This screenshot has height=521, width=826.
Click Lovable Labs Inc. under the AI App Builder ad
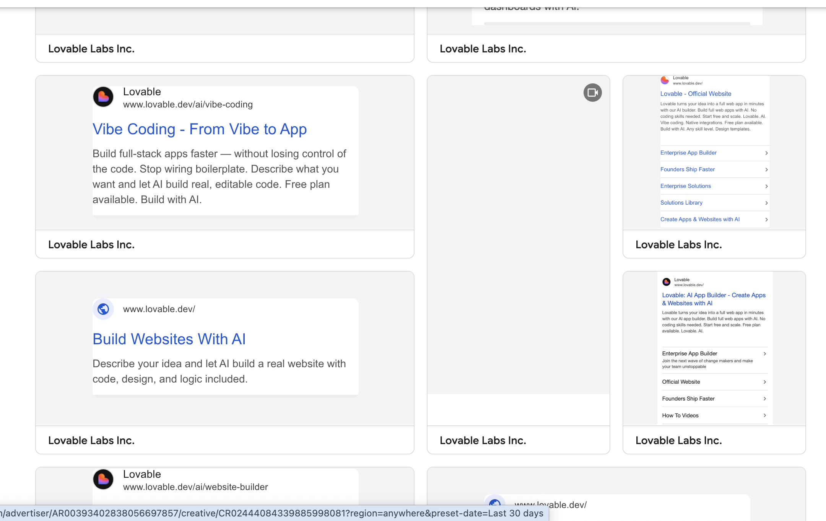tap(679, 440)
